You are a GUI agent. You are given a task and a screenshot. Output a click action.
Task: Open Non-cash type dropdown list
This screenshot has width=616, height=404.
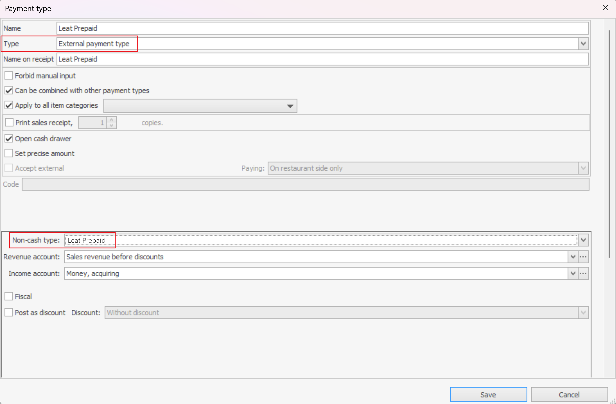click(583, 240)
